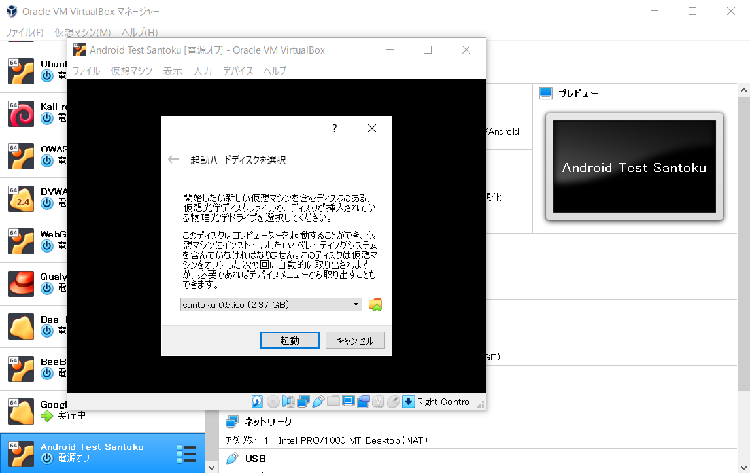Open 表示 menu in VM window
This screenshot has width=750, height=473.
tap(173, 71)
